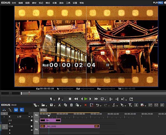The image size is (166, 135).
Task: Click the add cut point icon
Action: [114, 105]
